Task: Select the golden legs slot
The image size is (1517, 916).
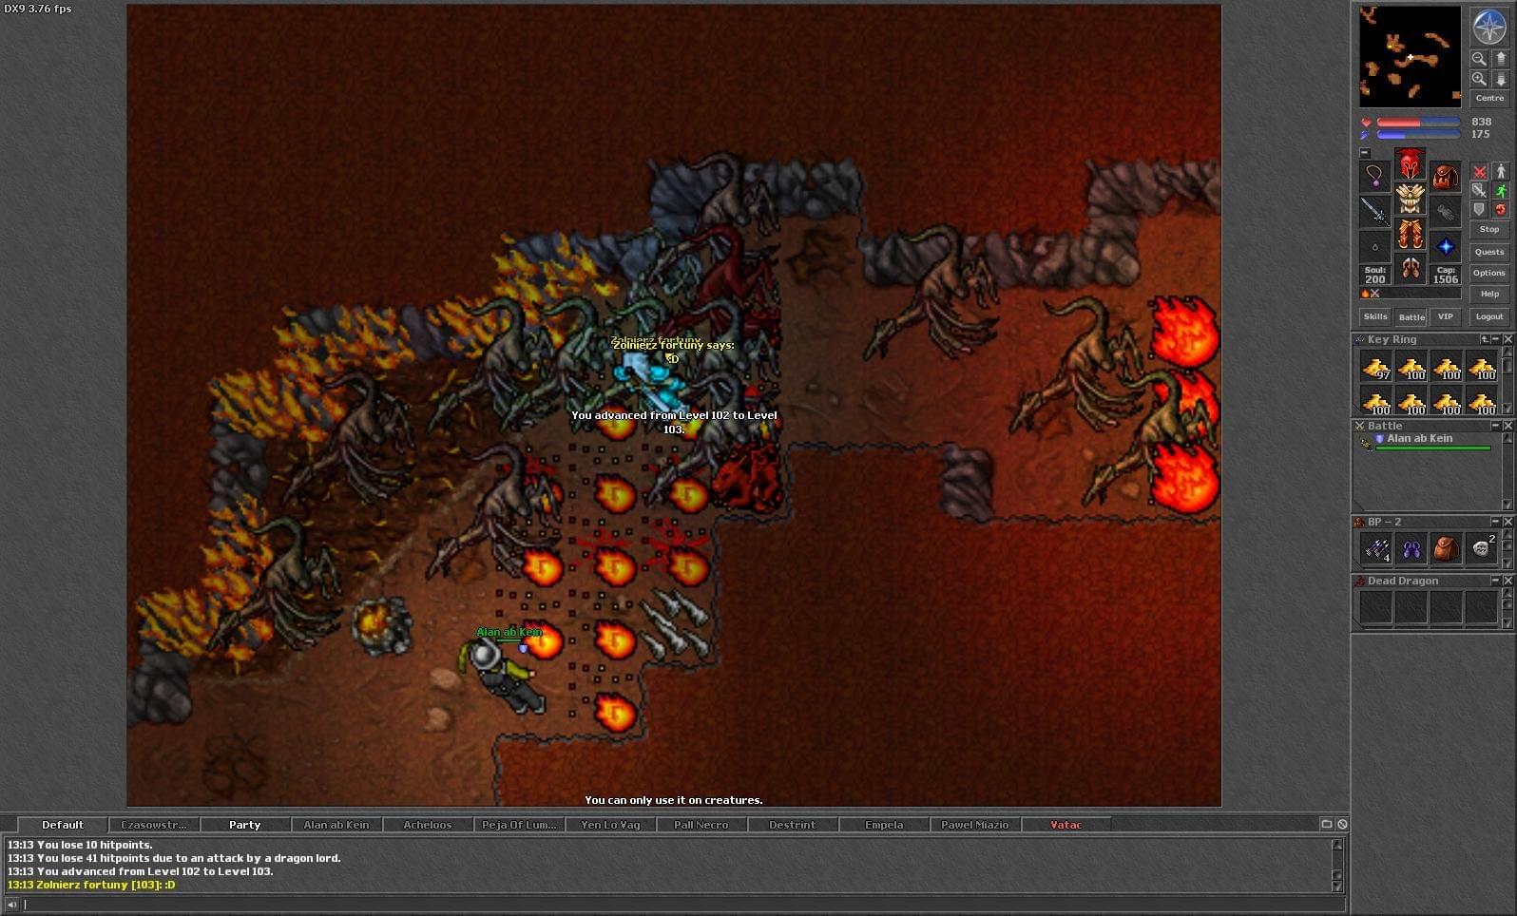Action: tap(1410, 234)
